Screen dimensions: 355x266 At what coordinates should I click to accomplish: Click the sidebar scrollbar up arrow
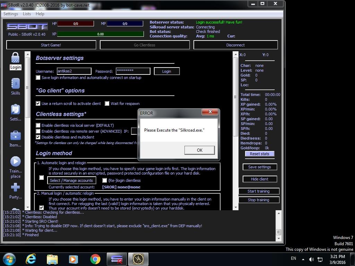[x=28, y=54]
